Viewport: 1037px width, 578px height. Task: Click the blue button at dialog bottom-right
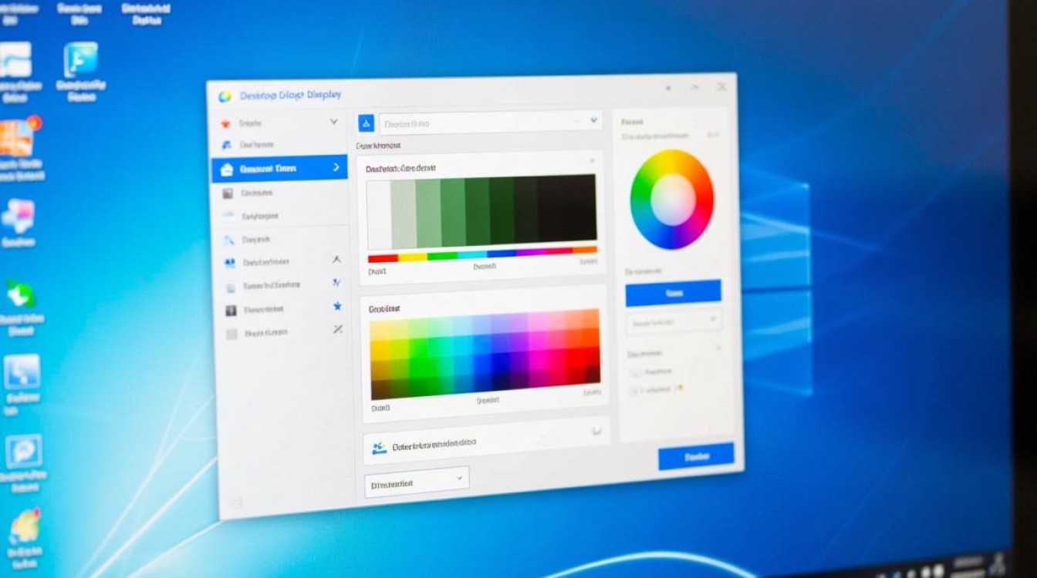click(695, 456)
